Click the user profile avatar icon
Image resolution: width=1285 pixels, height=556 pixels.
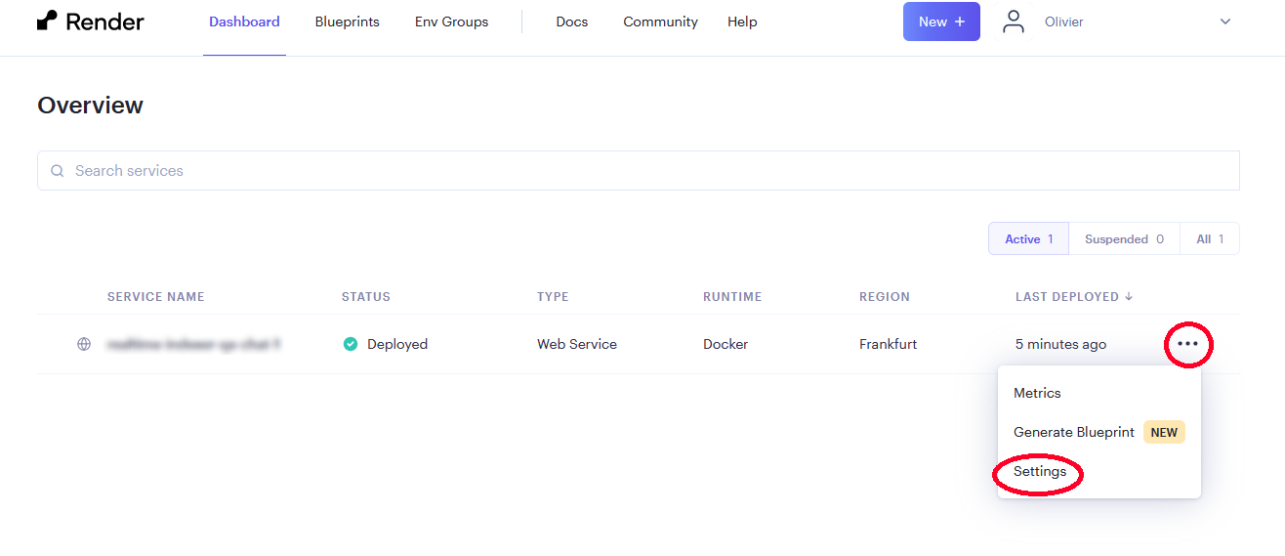coord(1014,21)
